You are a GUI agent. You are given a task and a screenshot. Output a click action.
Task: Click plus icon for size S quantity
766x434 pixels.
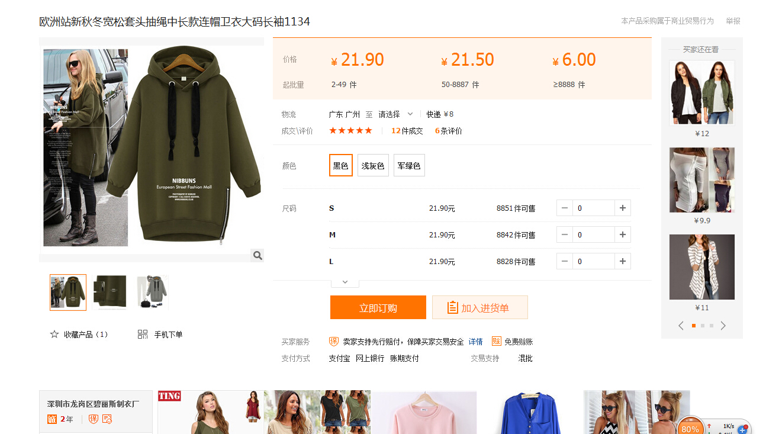[622, 208]
